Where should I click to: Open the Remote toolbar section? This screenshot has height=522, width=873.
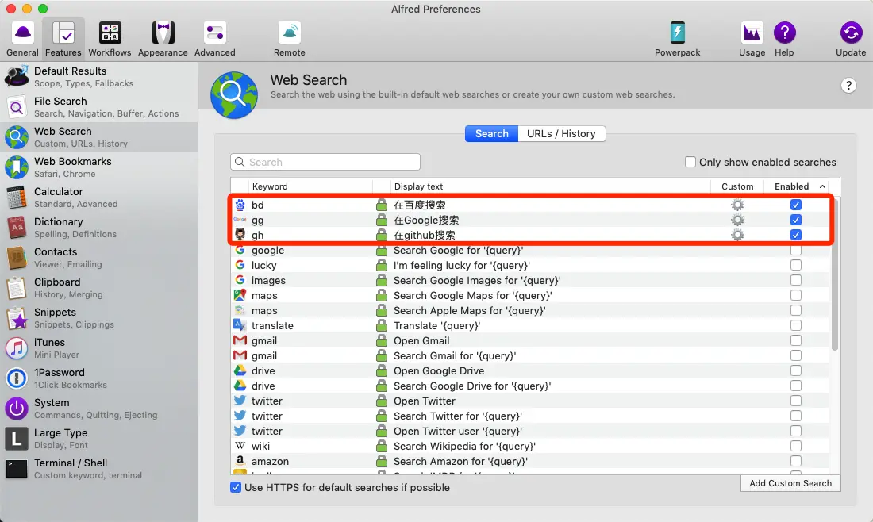coord(290,39)
